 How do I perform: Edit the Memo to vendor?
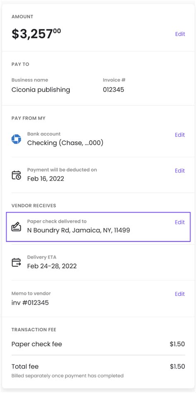(x=180, y=294)
